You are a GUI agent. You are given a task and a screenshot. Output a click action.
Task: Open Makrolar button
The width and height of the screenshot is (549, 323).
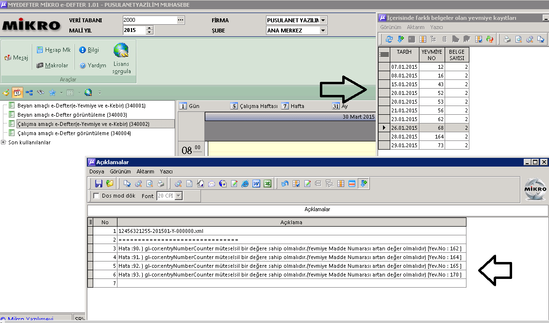pyautogui.click(x=52, y=65)
